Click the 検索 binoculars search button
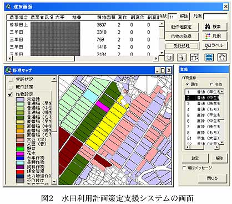This screenshot has width=232, height=204. click(x=215, y=27)
